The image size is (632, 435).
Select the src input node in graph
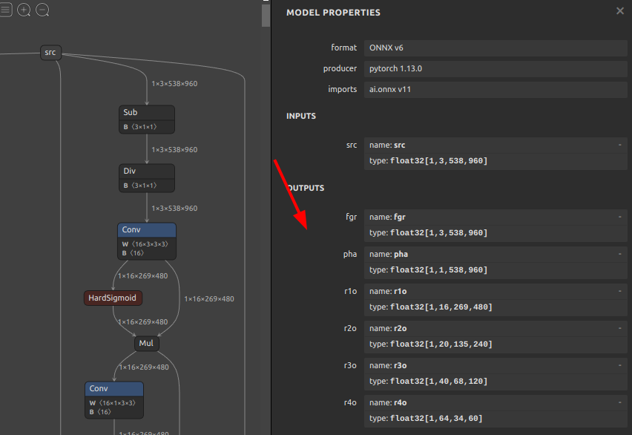click(x=50, y=52)
